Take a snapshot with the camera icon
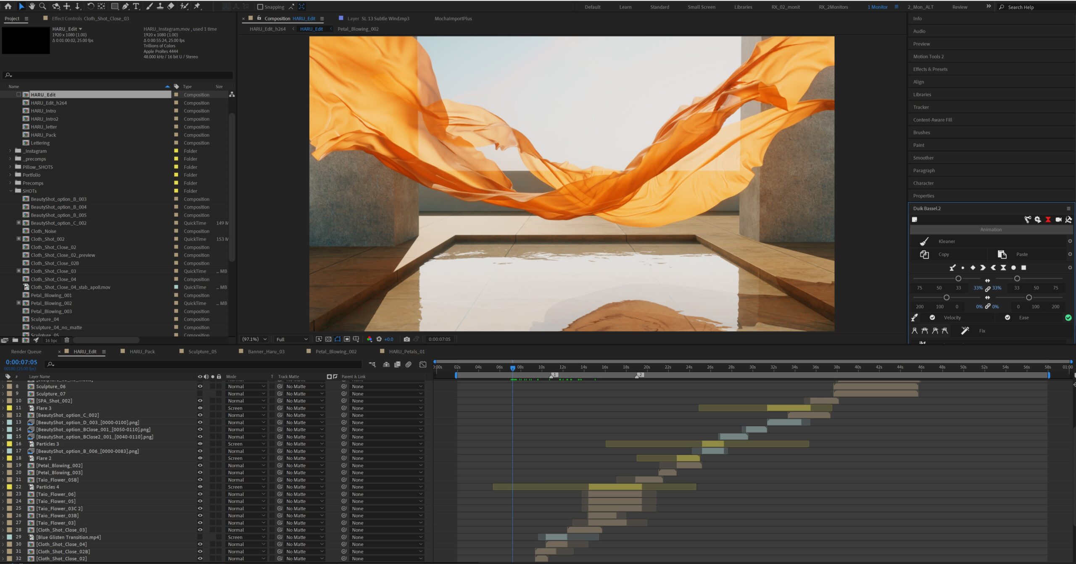 406,339
